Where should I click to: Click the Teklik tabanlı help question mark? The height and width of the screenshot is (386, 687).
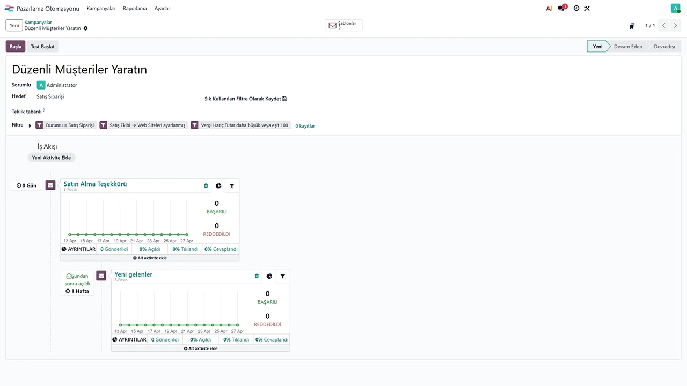pos(44,110)
